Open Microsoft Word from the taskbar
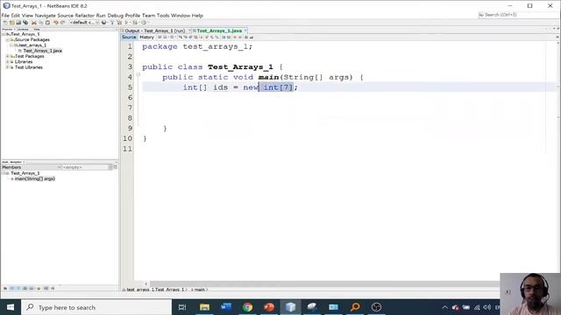 pos(226,307)
